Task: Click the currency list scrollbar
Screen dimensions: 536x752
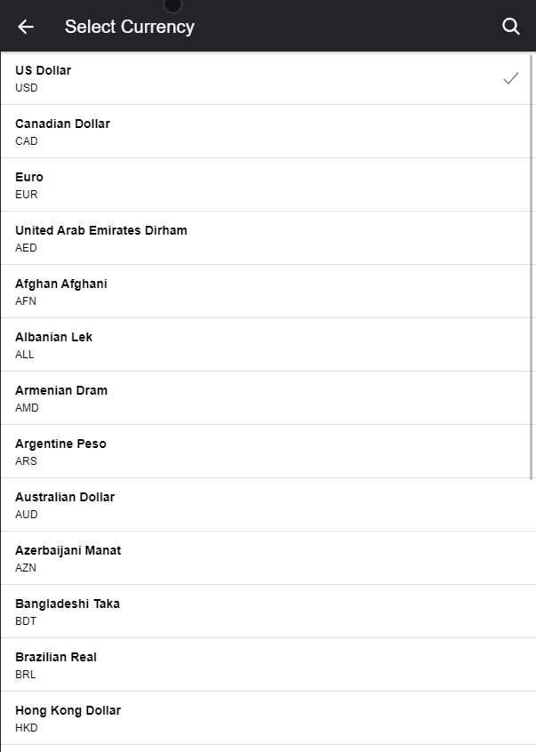Action: [x=532, y=267]
